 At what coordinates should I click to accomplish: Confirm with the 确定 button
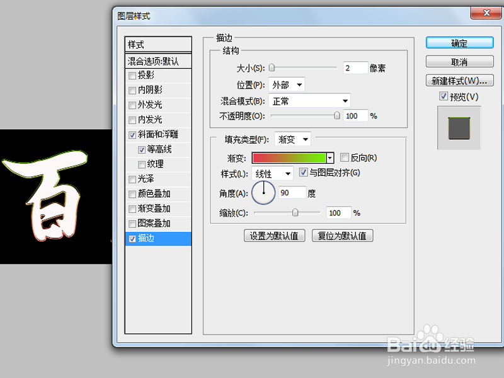[460, 43]
